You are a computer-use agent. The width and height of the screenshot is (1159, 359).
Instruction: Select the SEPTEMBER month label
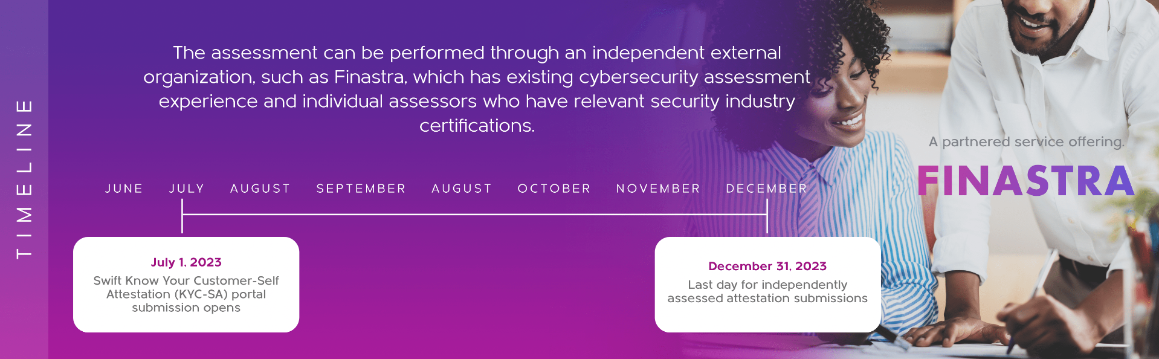coord(361,189)
